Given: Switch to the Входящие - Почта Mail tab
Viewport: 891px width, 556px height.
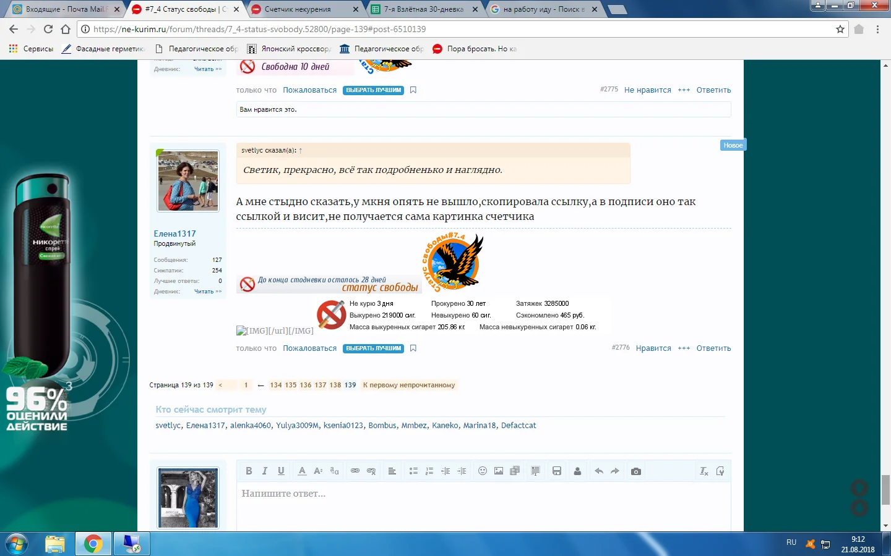Looking at the screenshot, I should (x=66, y=9).
